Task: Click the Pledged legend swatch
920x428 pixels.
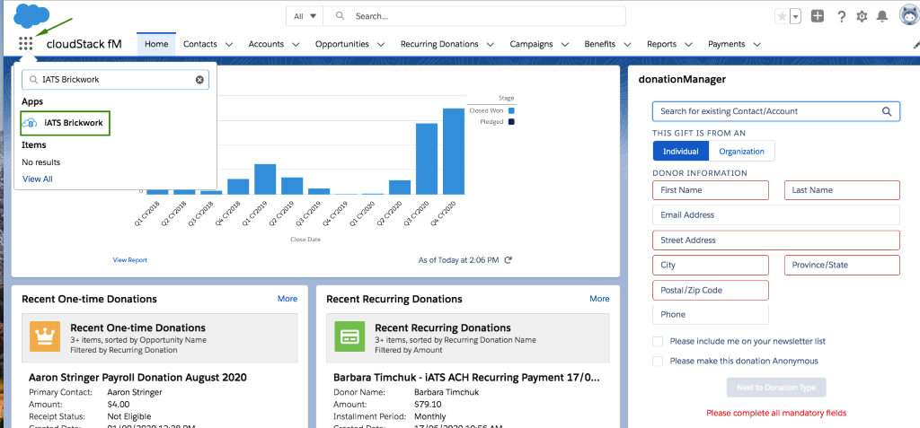Action: click(511, 121)
